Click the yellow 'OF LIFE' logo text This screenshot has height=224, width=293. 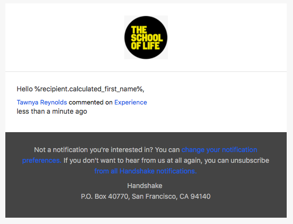coord(145,46)
